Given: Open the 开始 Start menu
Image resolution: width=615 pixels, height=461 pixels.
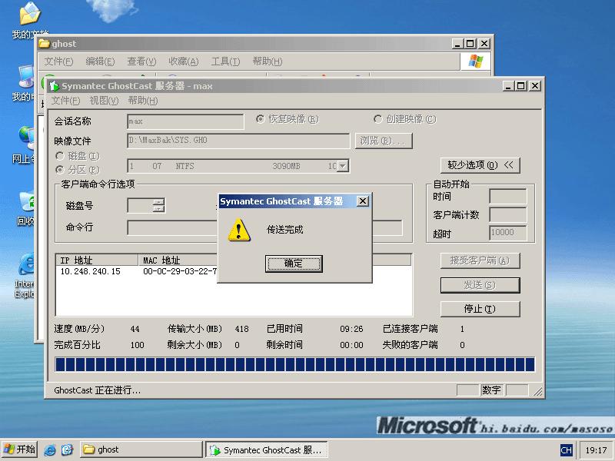Looking at the screenshot, I should point(20,449).
